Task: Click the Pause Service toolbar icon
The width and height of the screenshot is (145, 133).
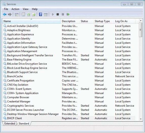Action: [63, 14]
